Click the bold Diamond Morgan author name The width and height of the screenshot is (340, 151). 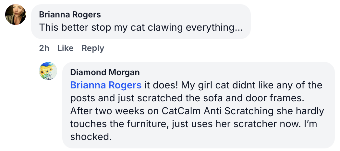[105, 72]
